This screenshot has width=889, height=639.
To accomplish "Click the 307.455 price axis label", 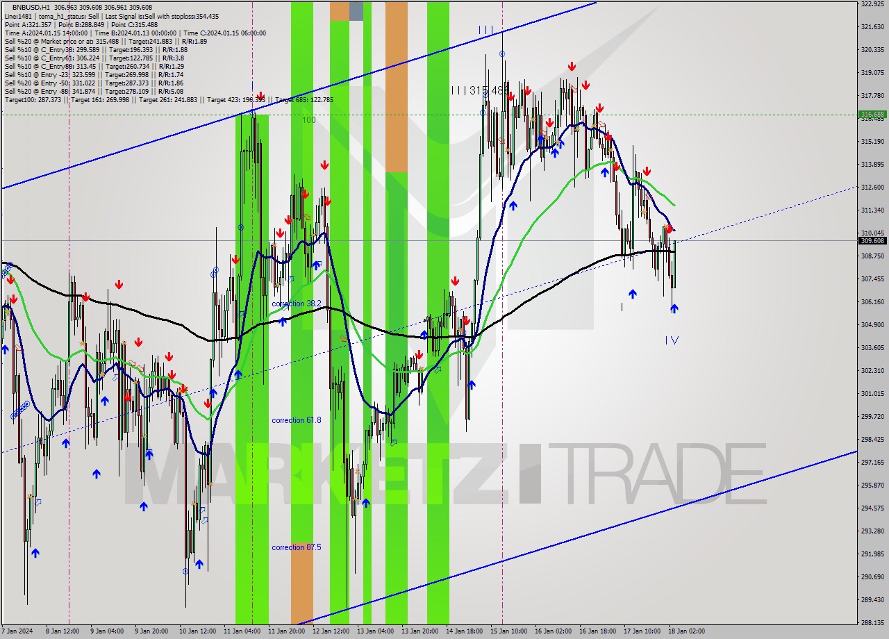I will (x=872, y=279).
